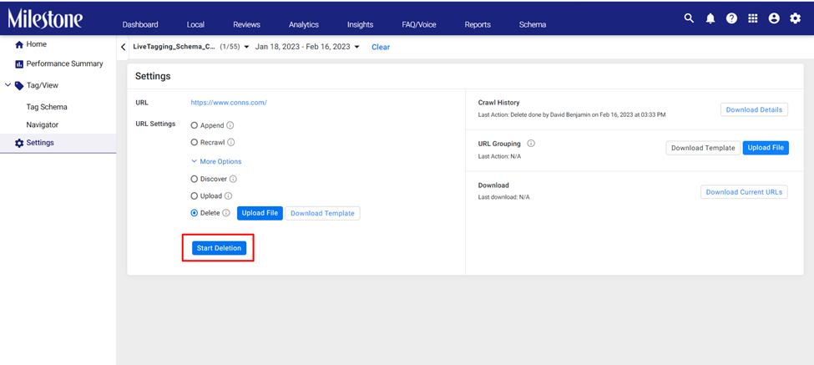Image resolution: width=814 pixels, height=365 pixels.
Task: Collapse the Tag/View tree chevron
Action: [8, 85]
